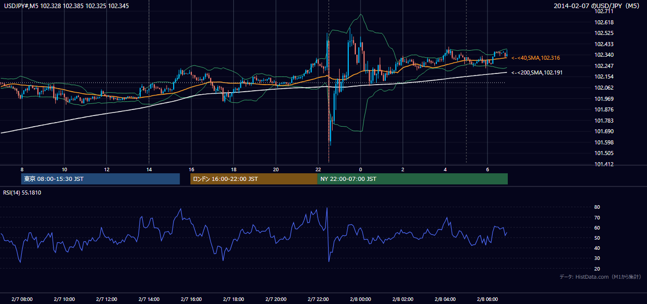This screenshot has height=304, width=647.
Task: Click the RSI 60 level label
Action: [597, 227]
